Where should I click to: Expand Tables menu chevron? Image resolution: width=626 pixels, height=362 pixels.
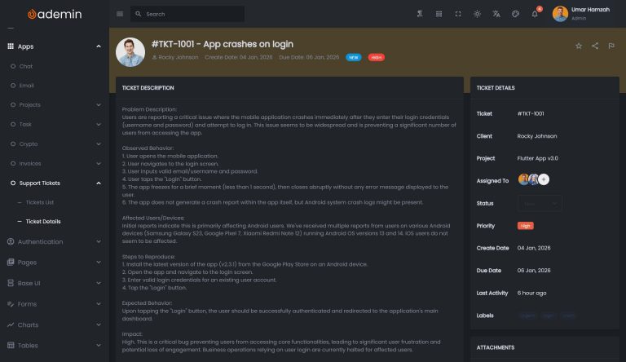click(98, 345)
